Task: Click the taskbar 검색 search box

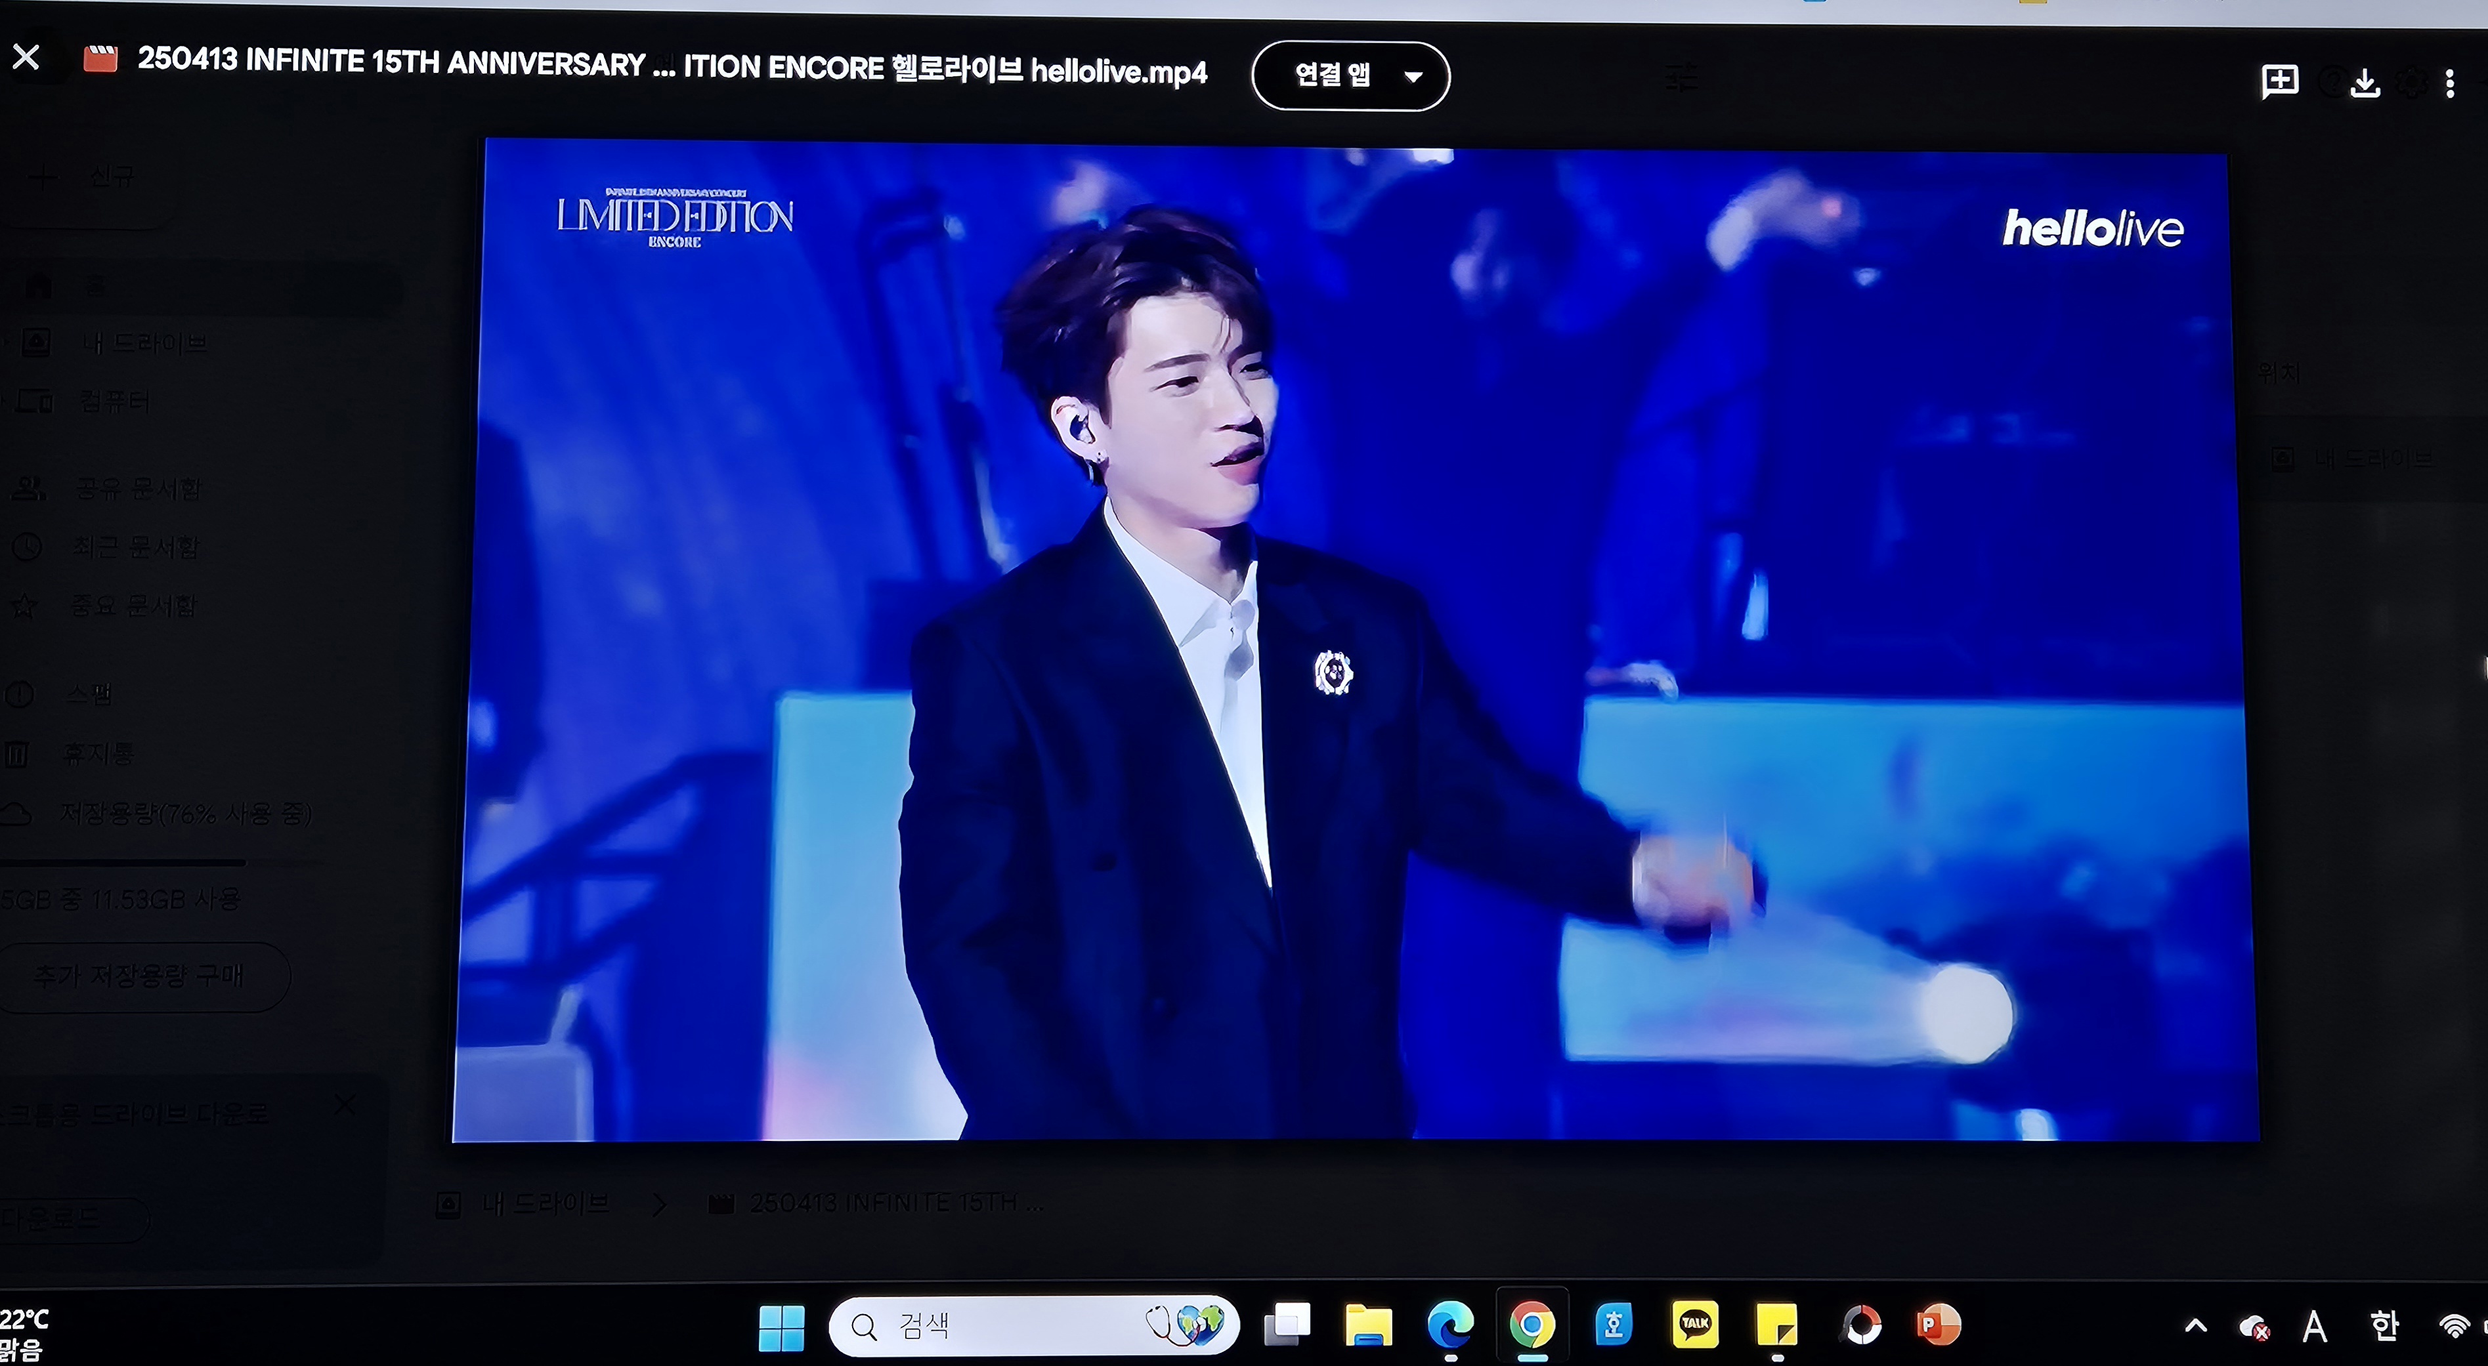Action: 1033,1325
